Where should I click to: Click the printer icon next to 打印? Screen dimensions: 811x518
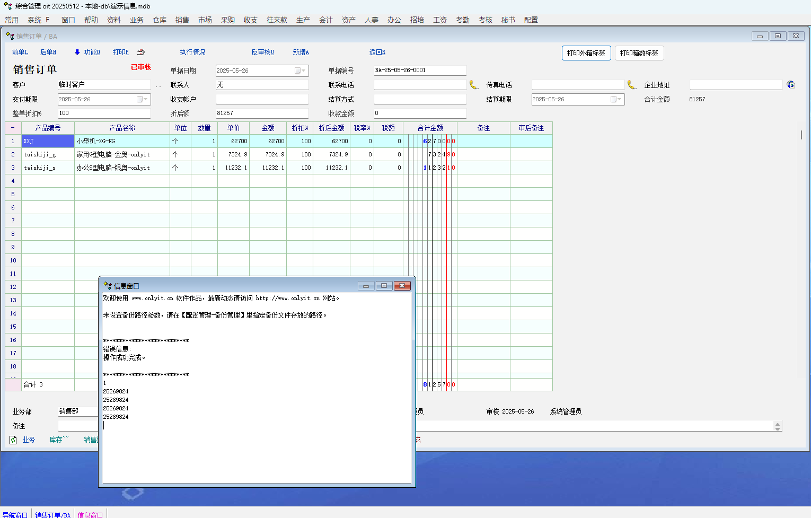[x=141, y=52]
